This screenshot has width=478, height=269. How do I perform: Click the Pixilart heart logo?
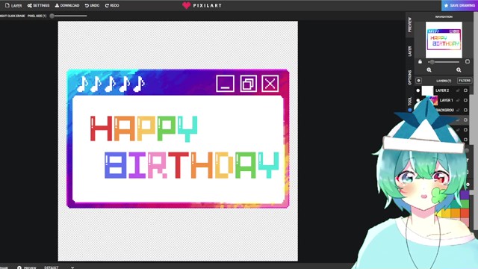pyautogui.click(x=186, y=5)
